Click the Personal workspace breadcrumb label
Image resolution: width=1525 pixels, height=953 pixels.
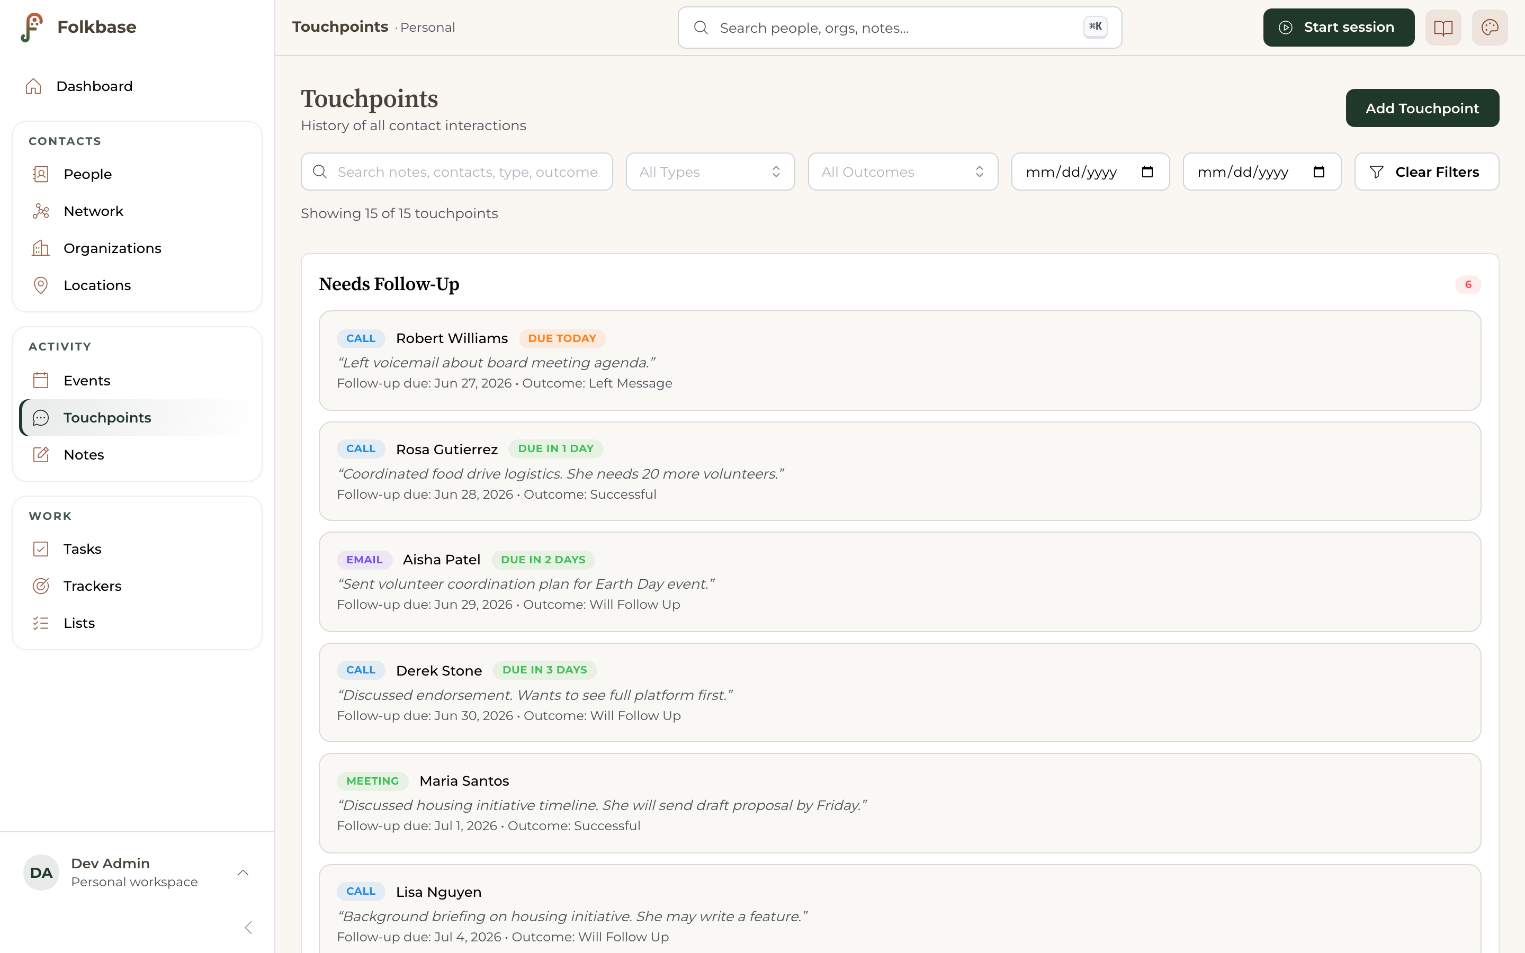click(427, 28)
